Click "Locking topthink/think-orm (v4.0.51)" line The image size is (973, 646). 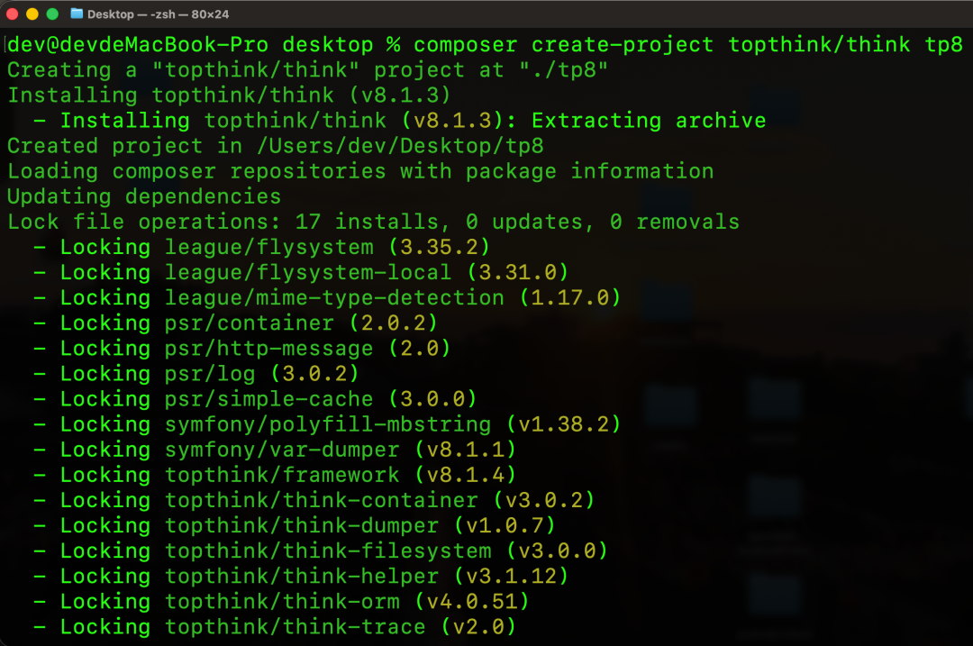tap(282, 602)
